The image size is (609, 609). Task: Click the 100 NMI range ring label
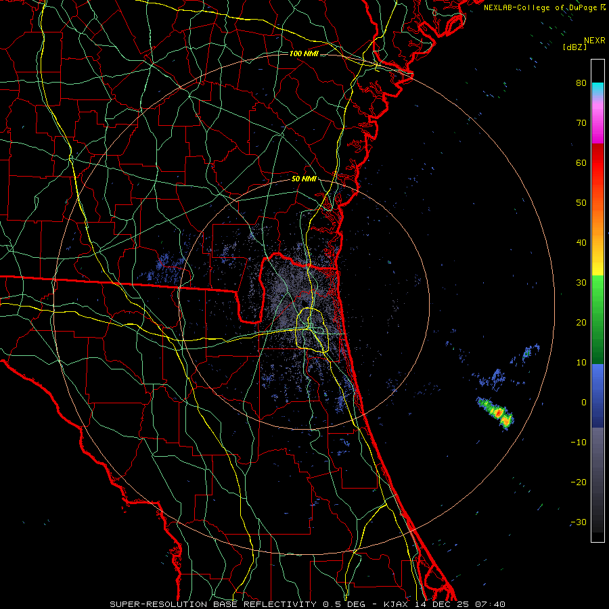pyautogui.click(x=304, y=53)
